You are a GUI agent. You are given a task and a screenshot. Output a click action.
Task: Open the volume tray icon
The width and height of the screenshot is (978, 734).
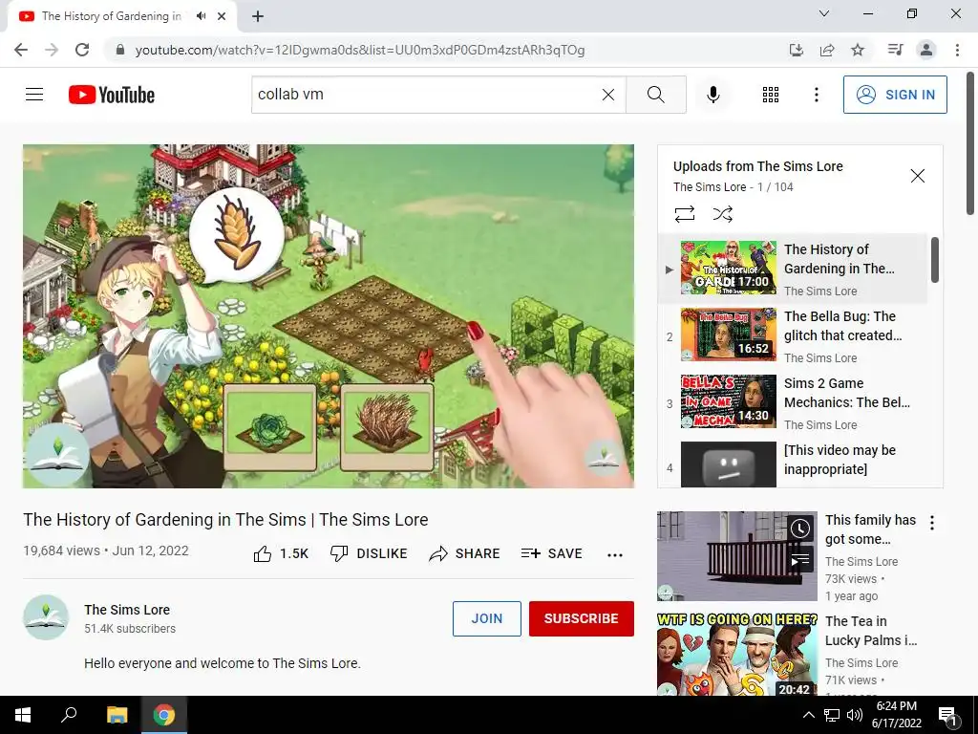click(855, 715)
